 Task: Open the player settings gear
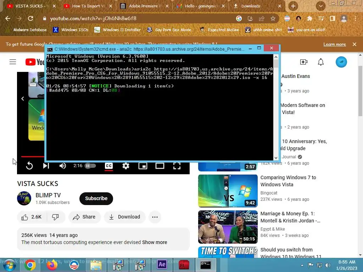tap(126, 166)
